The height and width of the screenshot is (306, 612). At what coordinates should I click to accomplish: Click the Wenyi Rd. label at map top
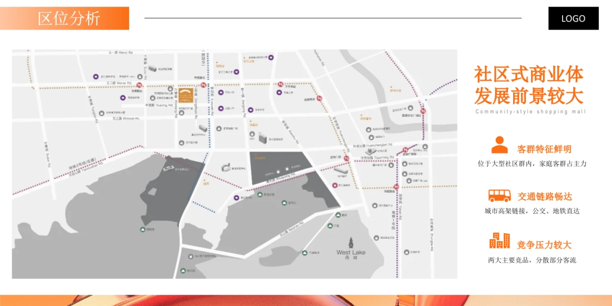(120, 53)
